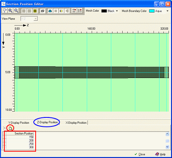
Task: Click the Help button
Action: click(160, 154)
